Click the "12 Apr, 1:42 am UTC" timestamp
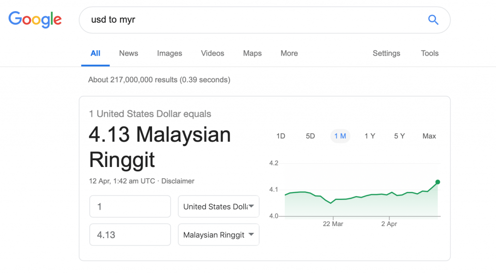 122,181
